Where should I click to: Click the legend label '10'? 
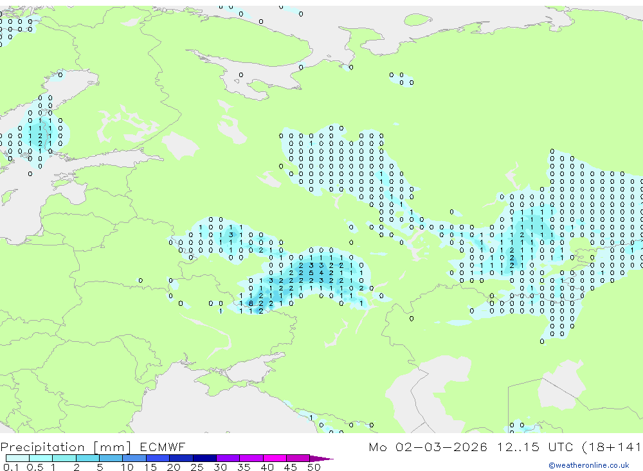click(x=127, y=467)
